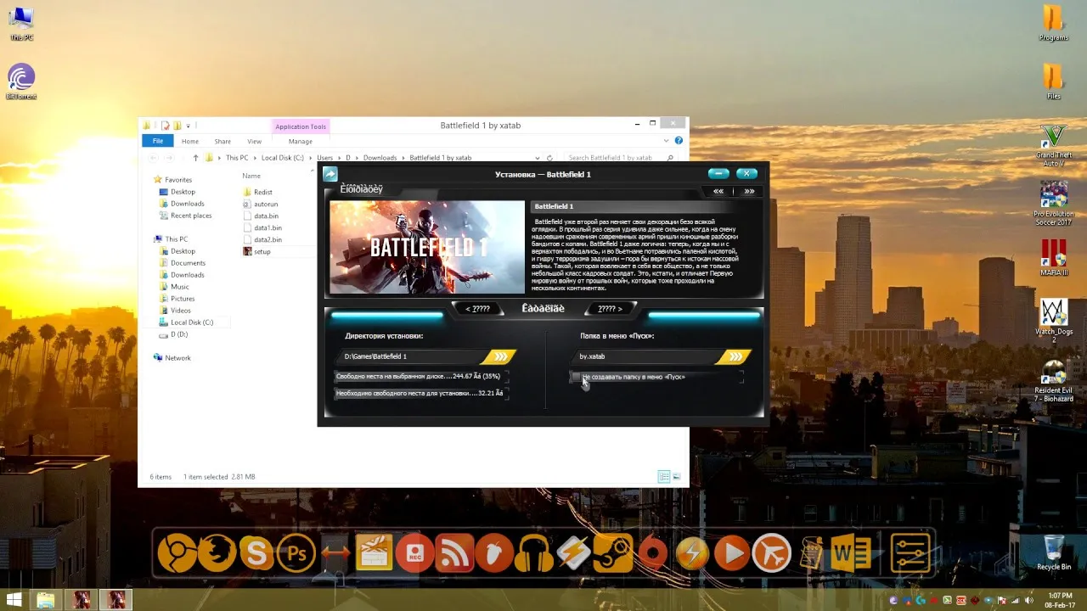The image size is (1087, 611).
Task: Expand the Explorer ribbon chevron
Action: 667,141
